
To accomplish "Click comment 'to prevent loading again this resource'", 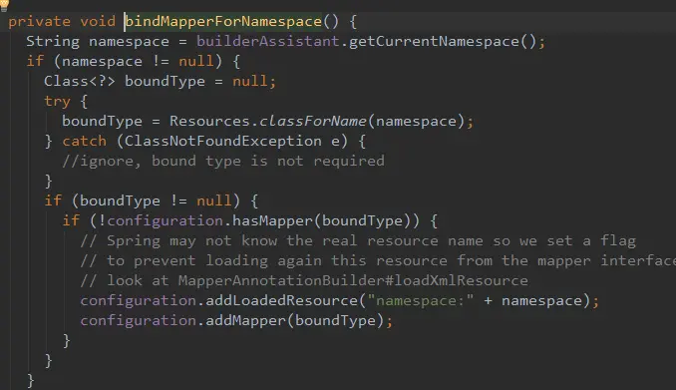I will (377, 260).
